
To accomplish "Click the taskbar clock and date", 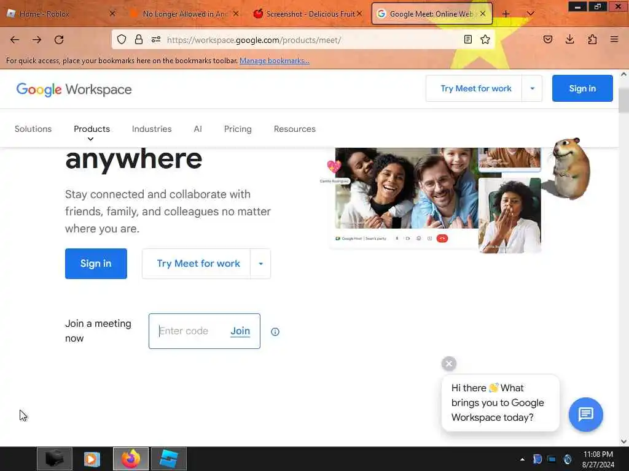I will [x=598, y=459].
